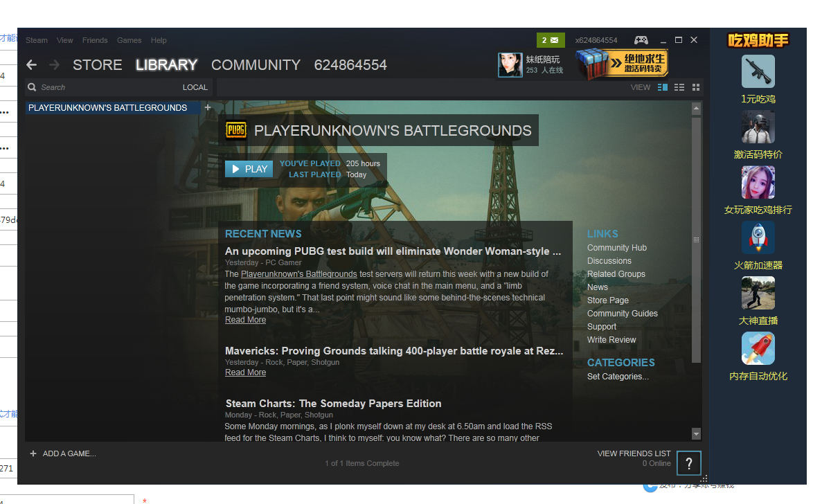Open the 大神直播 stream icon
Image resolution: width=822 pixels, height=504 pixels.
(x=758, y=294)
